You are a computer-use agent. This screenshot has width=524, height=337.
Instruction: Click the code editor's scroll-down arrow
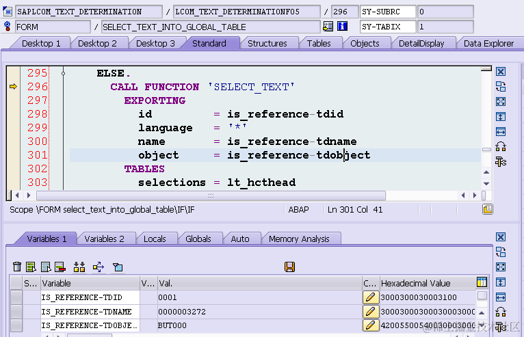click(486, 184)
